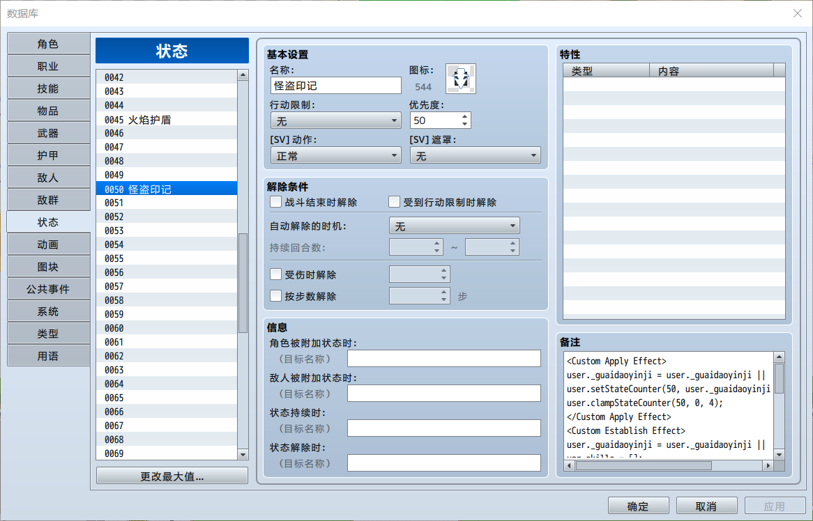Image resolution: width=813 pixels, height=521 pixels.
Task: Switch to the 护甲 tab
Action: coord(48,155)
